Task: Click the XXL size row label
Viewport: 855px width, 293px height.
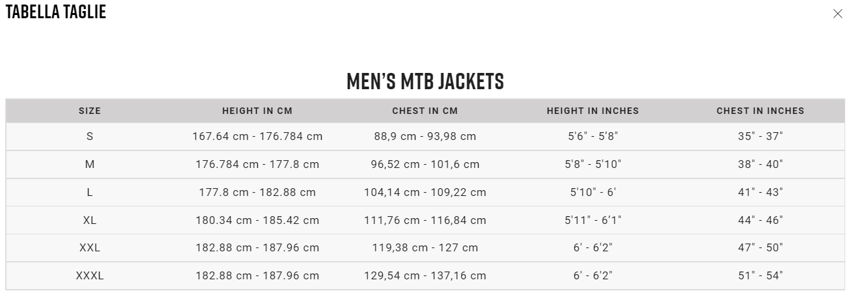Action: point(90,248)
